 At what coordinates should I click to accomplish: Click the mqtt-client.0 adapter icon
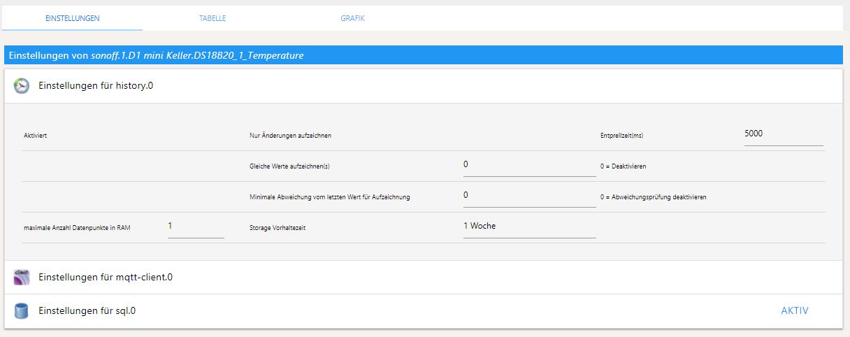[x=22, y=278]
